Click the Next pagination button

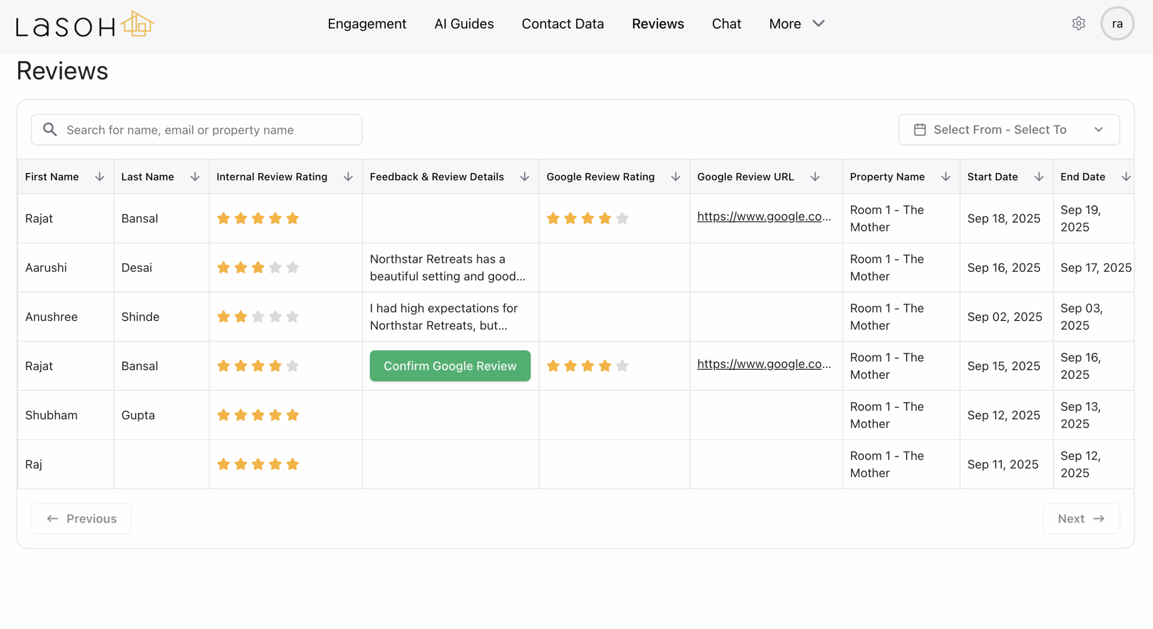1080,519
